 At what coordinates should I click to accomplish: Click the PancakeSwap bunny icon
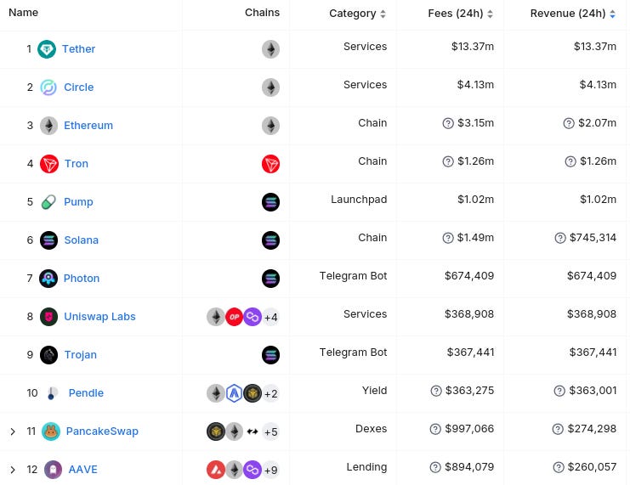tap(51, 431)
